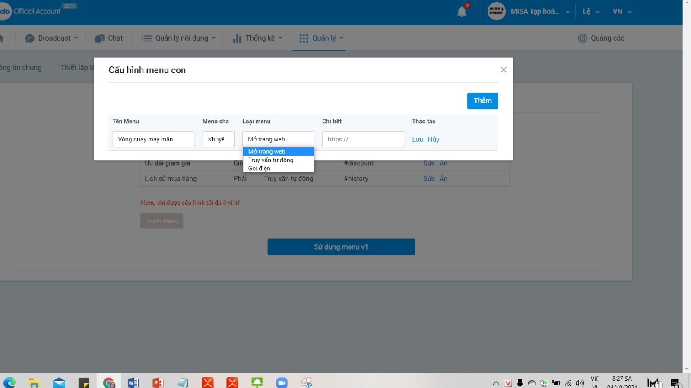Click the Thêm button
This screenshot has width=691, height=388.
[x=482, y=101]
